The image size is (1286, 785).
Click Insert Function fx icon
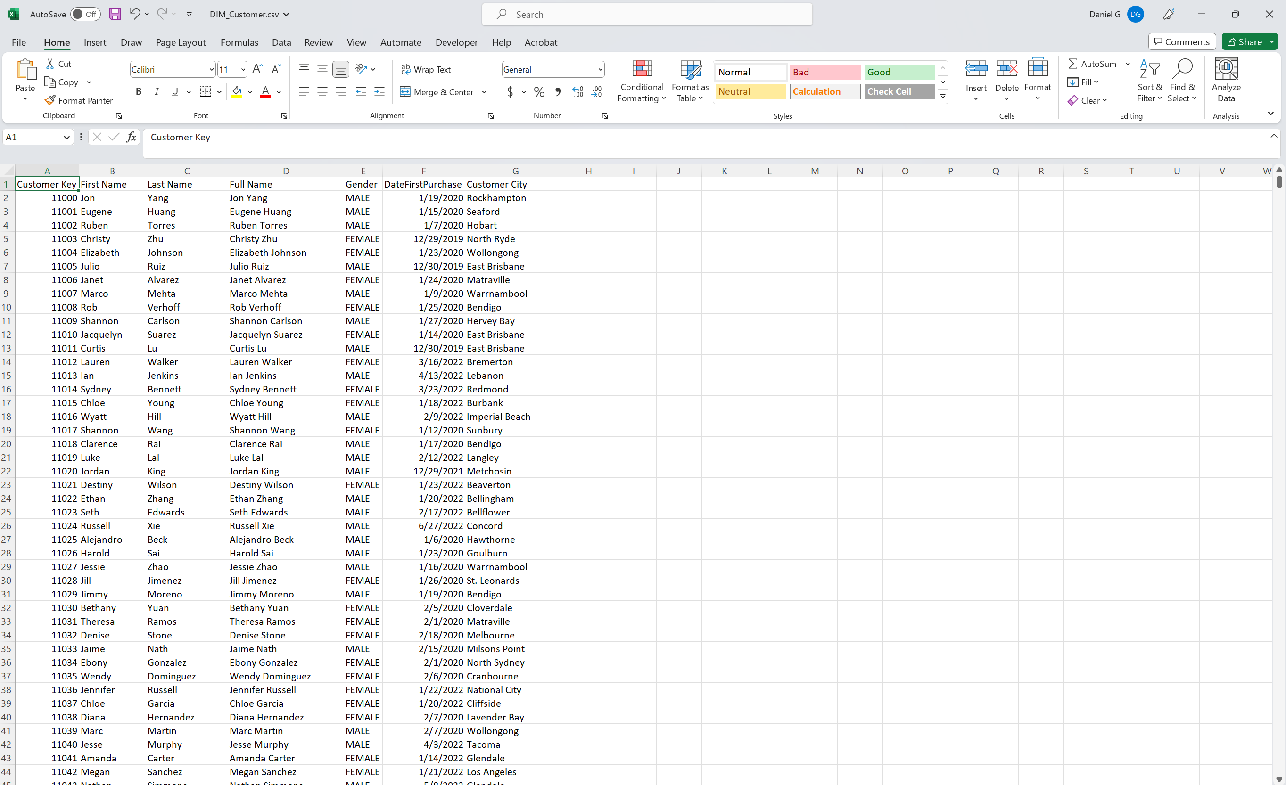(x=131, y=137)
